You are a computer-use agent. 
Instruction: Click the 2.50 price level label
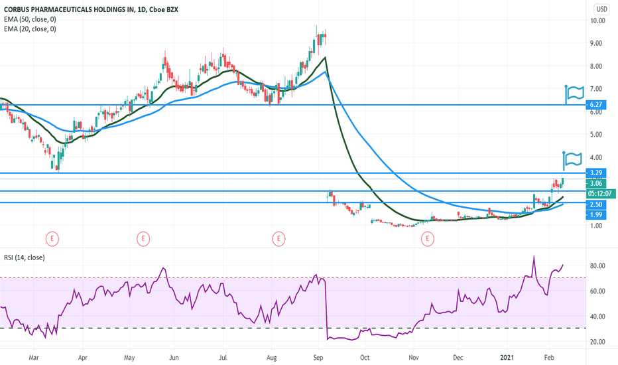[x=596, y=204]
